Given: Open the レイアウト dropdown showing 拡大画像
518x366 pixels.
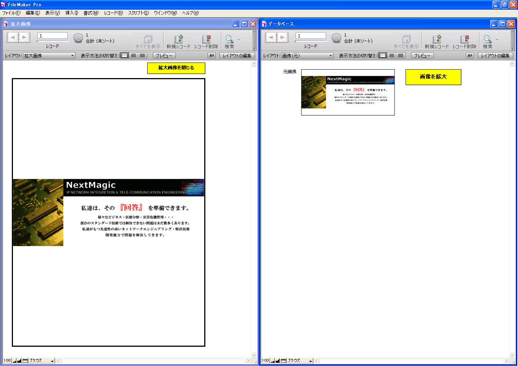Looking at the screenshot, I should point(49,56).
